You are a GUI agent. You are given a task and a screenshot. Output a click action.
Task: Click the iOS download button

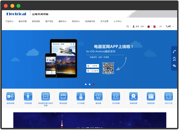[93, 66]
